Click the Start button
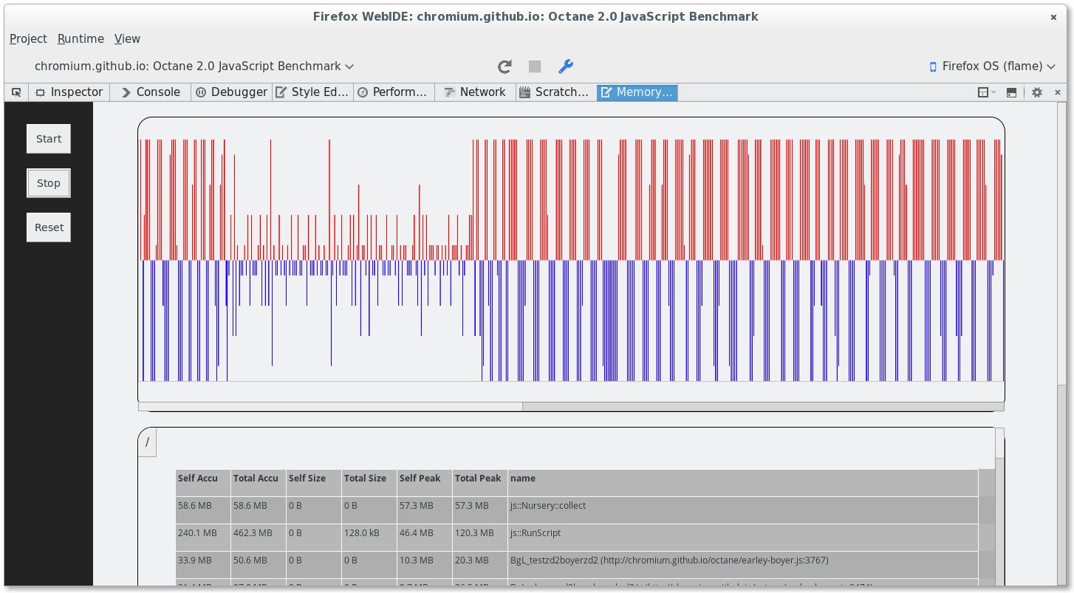The height and width of the screenshot is (593, 1074). tap(49, 139)
